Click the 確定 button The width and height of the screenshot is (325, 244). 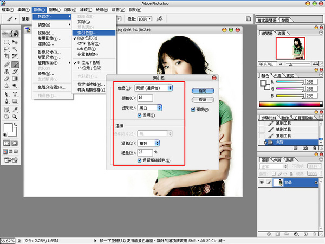203,91
